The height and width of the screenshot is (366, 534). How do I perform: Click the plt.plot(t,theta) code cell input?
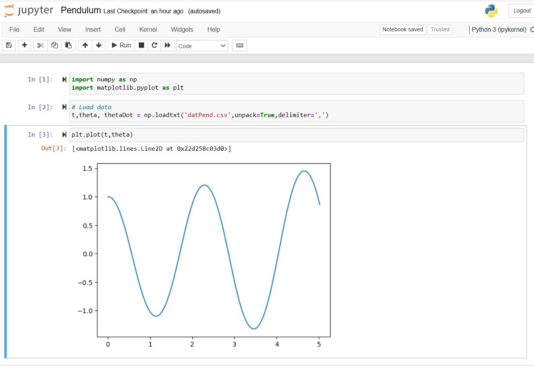[x=296, y=135]
